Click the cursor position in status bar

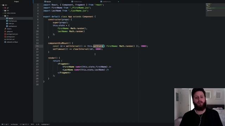[x=32, y=124]
